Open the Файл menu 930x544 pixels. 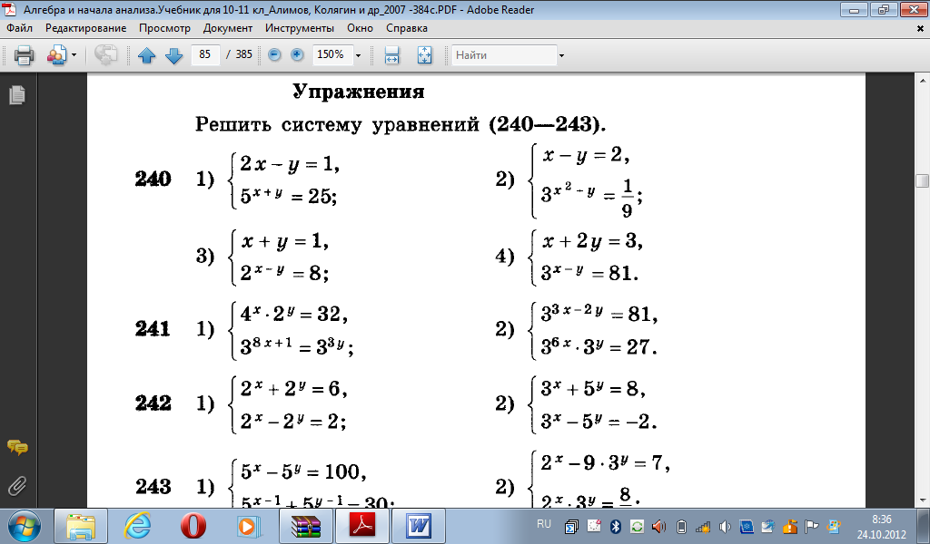coord(20,28)
